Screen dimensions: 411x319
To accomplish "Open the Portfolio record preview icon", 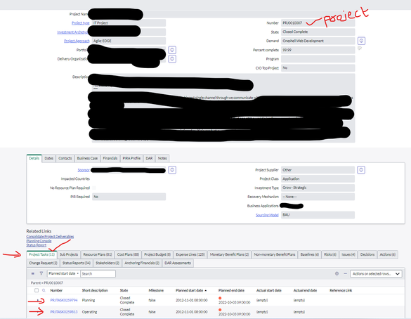I will click(172, 50).
